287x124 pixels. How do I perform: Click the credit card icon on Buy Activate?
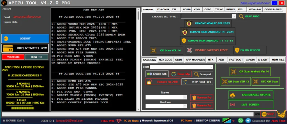point(8,48)
